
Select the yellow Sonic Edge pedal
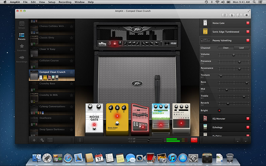117,119
